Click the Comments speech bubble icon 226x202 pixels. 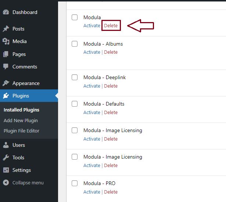(x=6, y=67)
